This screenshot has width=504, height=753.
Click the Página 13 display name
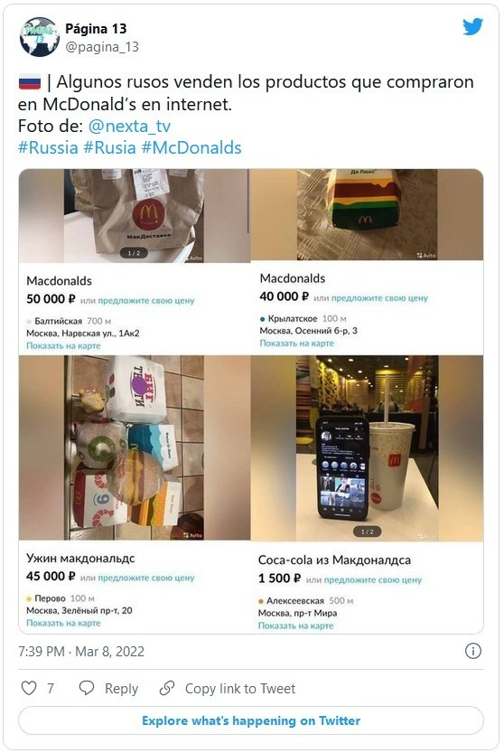pos(96,29)
